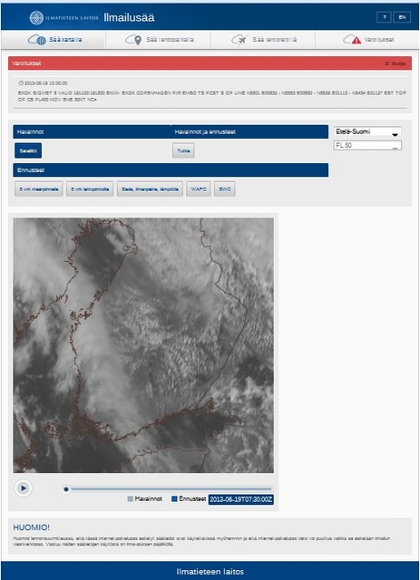Close the red Varoitukset warnings banner
Image resolution: width=420 pixels, height=580 pixels.
click(x=395, y=63)
